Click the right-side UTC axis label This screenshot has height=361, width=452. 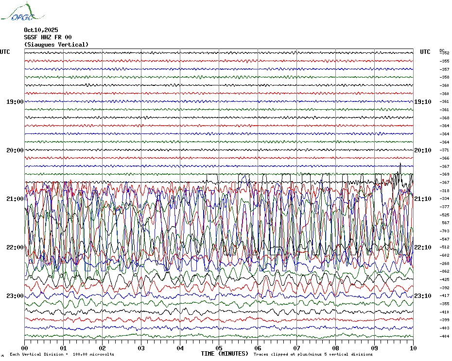(425, 52)
